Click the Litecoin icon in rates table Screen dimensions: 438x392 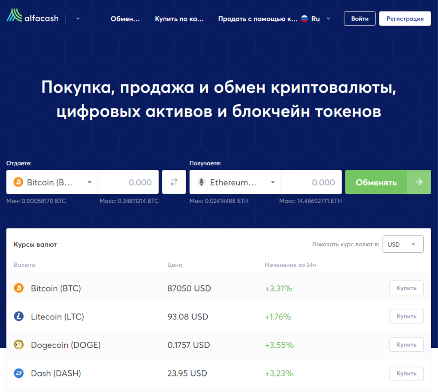click(x=19, y=317)
